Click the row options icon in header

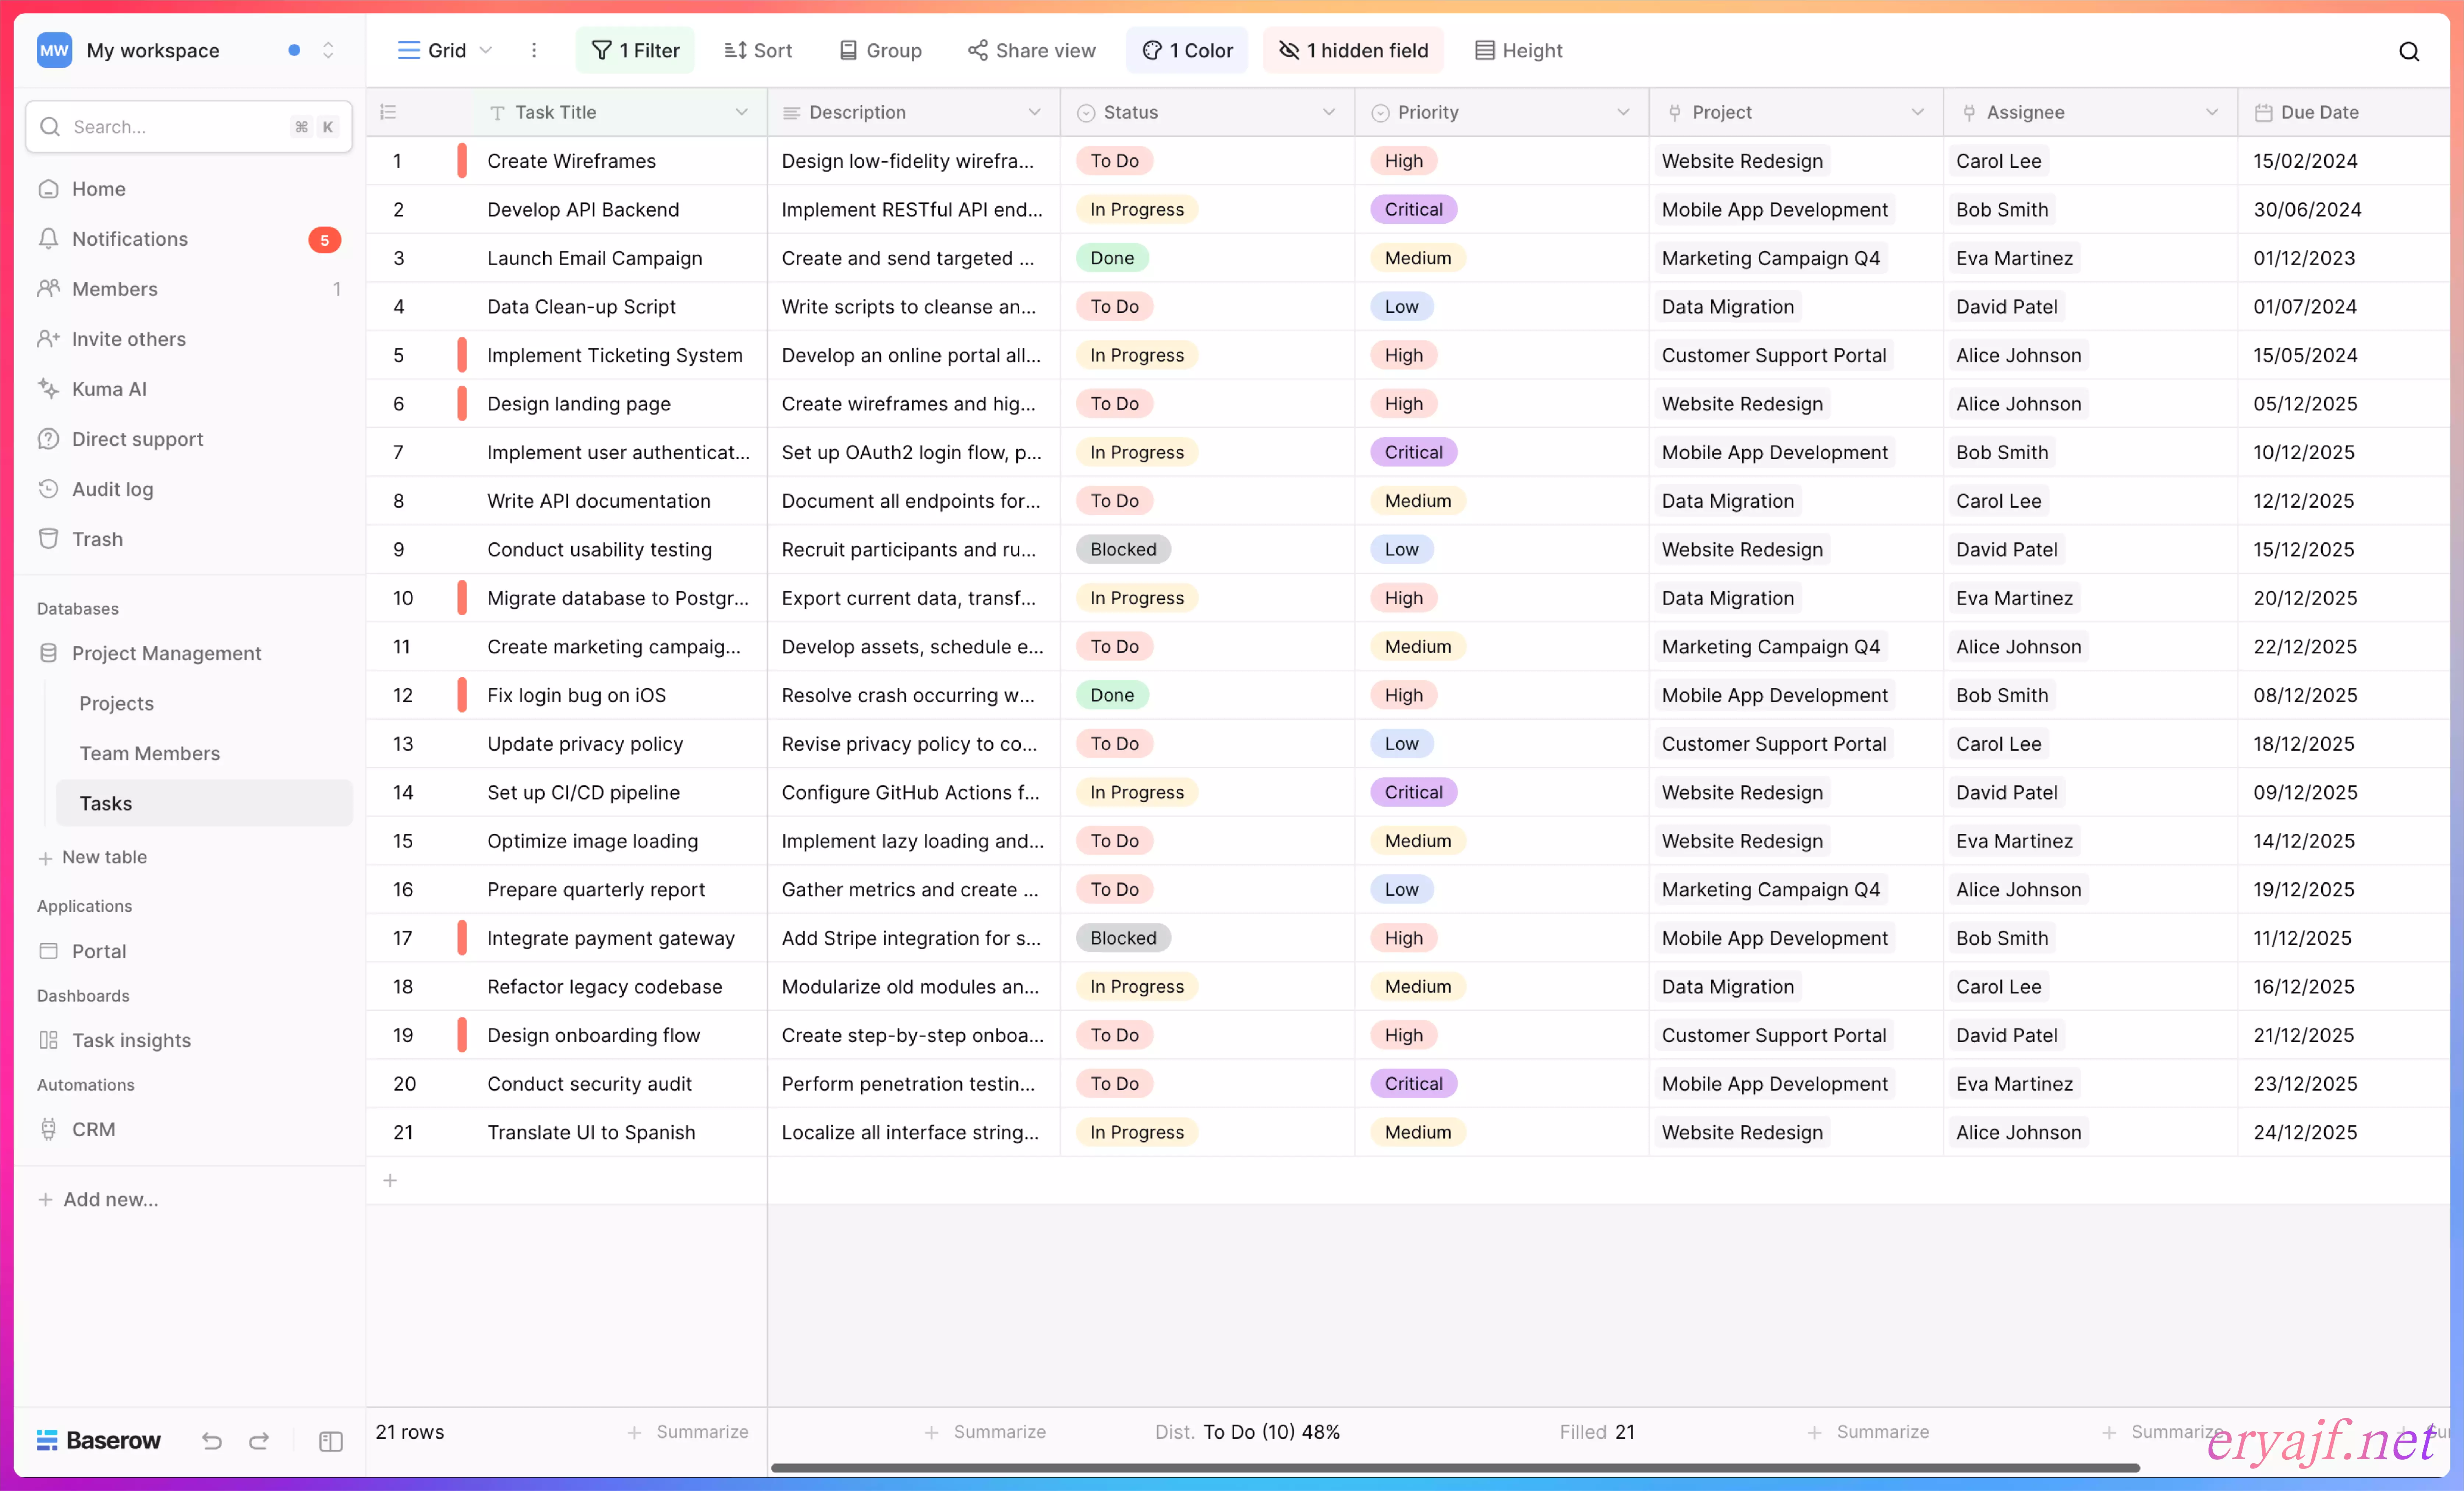coord(389,112)
